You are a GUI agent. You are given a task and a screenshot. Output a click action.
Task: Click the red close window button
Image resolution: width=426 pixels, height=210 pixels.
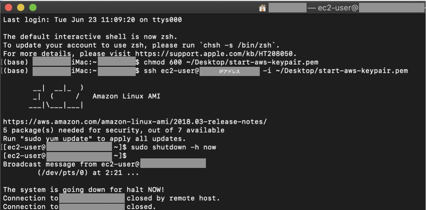point(9,7)
